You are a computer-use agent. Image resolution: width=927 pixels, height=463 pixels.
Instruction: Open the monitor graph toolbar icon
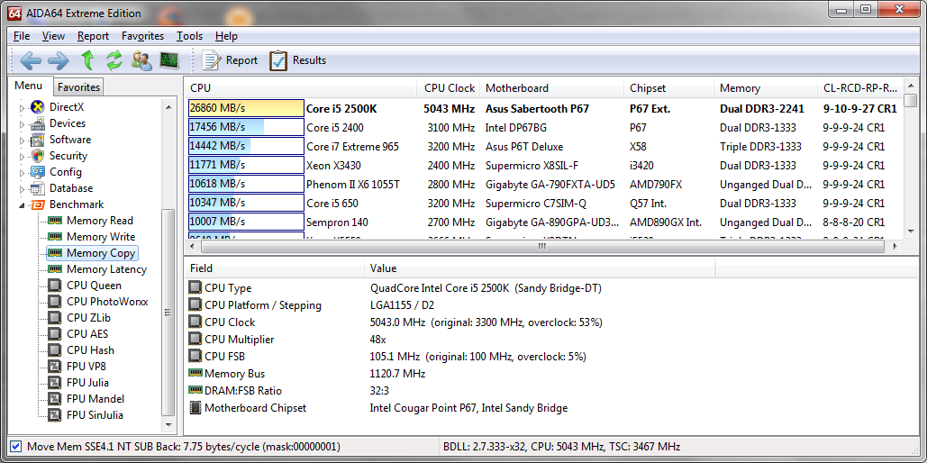[x=169, y=59]
